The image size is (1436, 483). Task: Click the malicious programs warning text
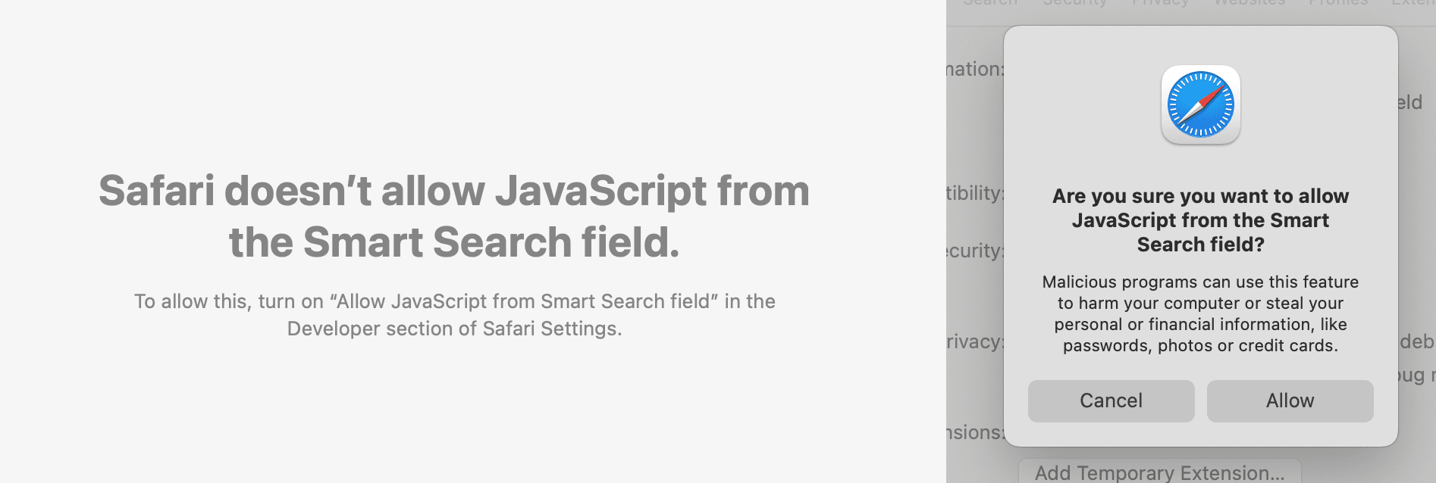point(1200,313)
